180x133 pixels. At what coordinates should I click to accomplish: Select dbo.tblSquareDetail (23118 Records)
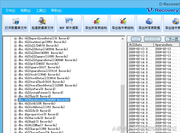coord(44,71)
